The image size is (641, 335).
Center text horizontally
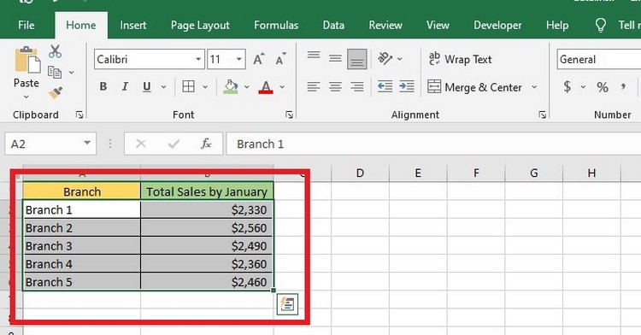click(335, 86)
